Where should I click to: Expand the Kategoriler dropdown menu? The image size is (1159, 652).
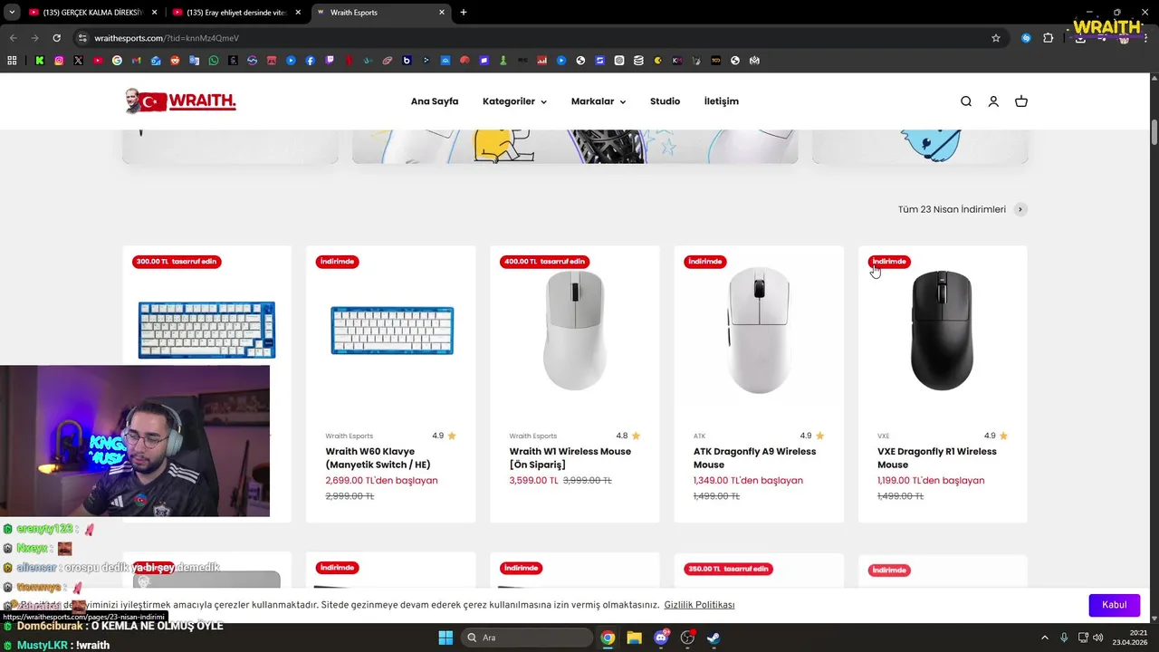tap(514, 101)
